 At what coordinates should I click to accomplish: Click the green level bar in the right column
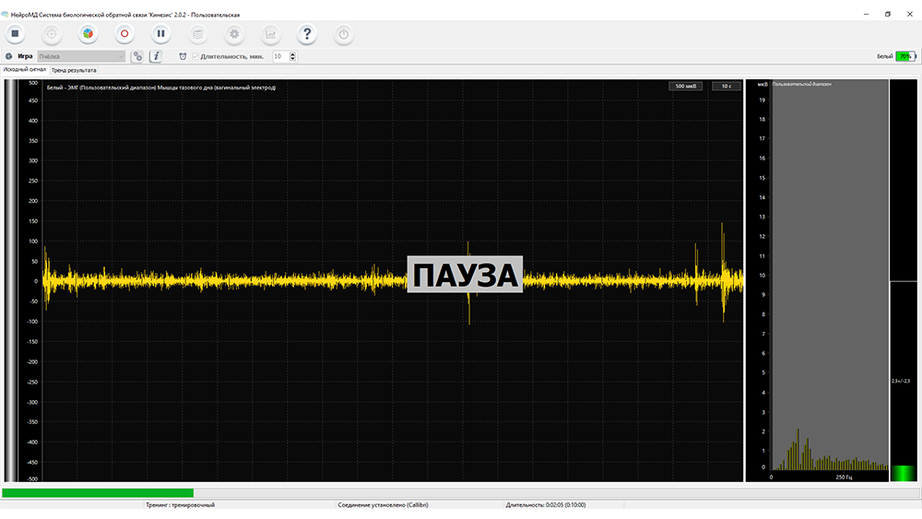904,473
